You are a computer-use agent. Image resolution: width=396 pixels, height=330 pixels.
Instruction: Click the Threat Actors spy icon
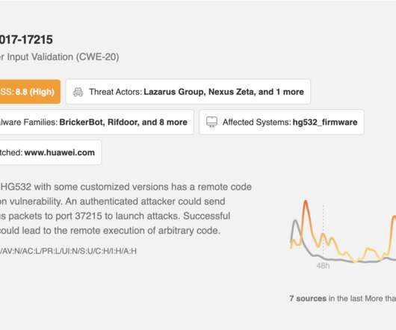coord(78,92)
